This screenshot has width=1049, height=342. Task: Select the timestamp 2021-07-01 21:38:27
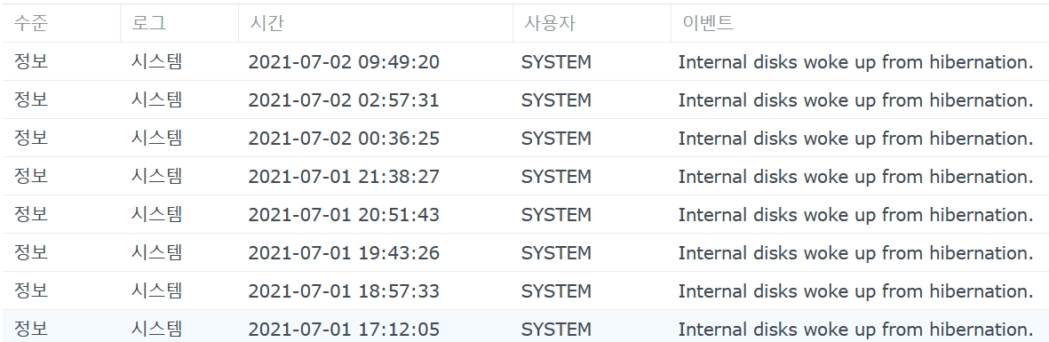[344, 177]
